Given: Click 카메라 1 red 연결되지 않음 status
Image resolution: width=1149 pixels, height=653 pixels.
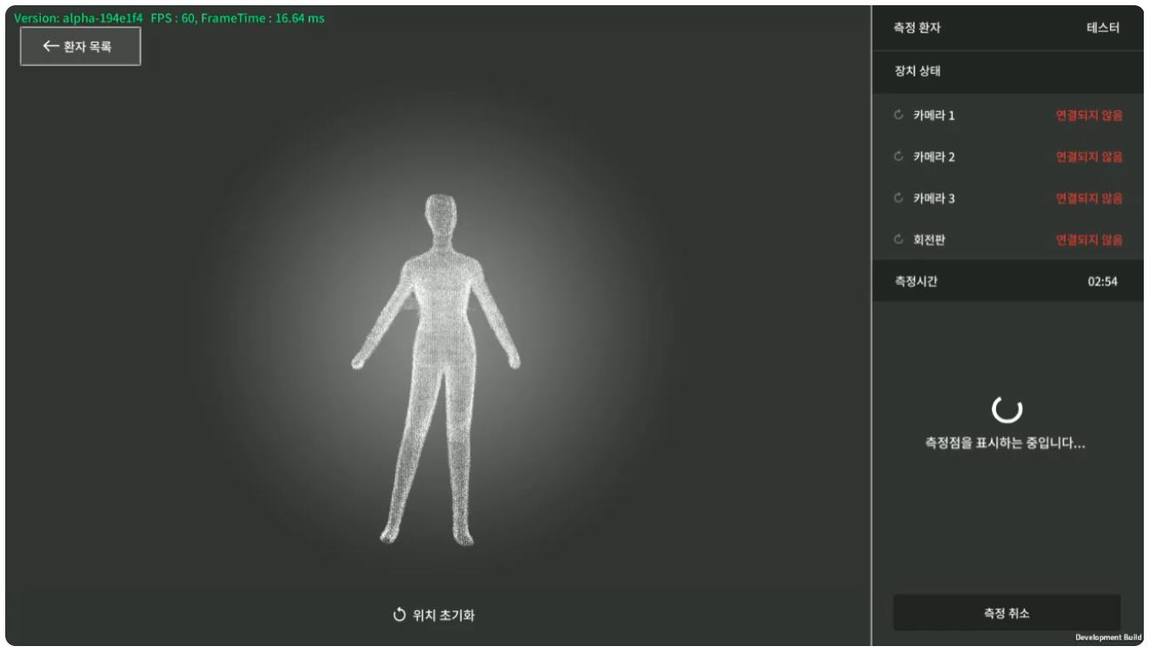Looking at the screenshot, I should coord(1088,116).
